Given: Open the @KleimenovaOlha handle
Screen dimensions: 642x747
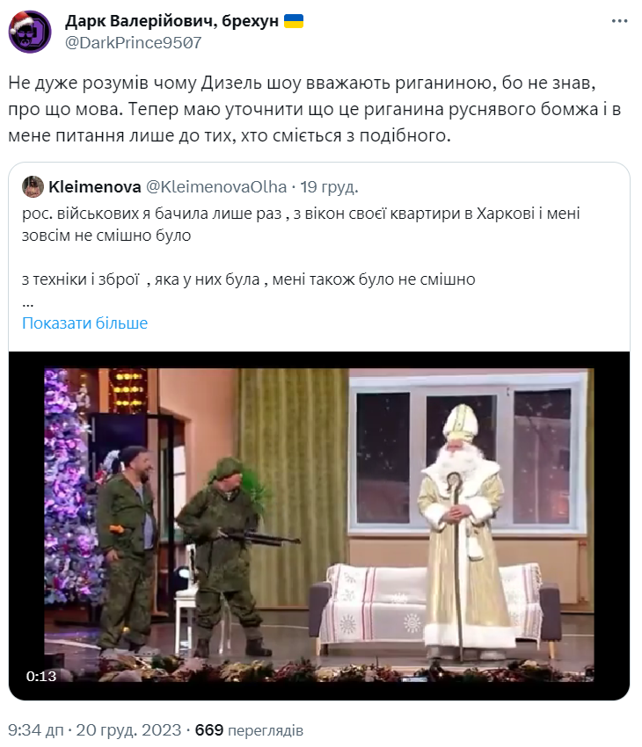Looking at the screenshot, I should point(216,187).
